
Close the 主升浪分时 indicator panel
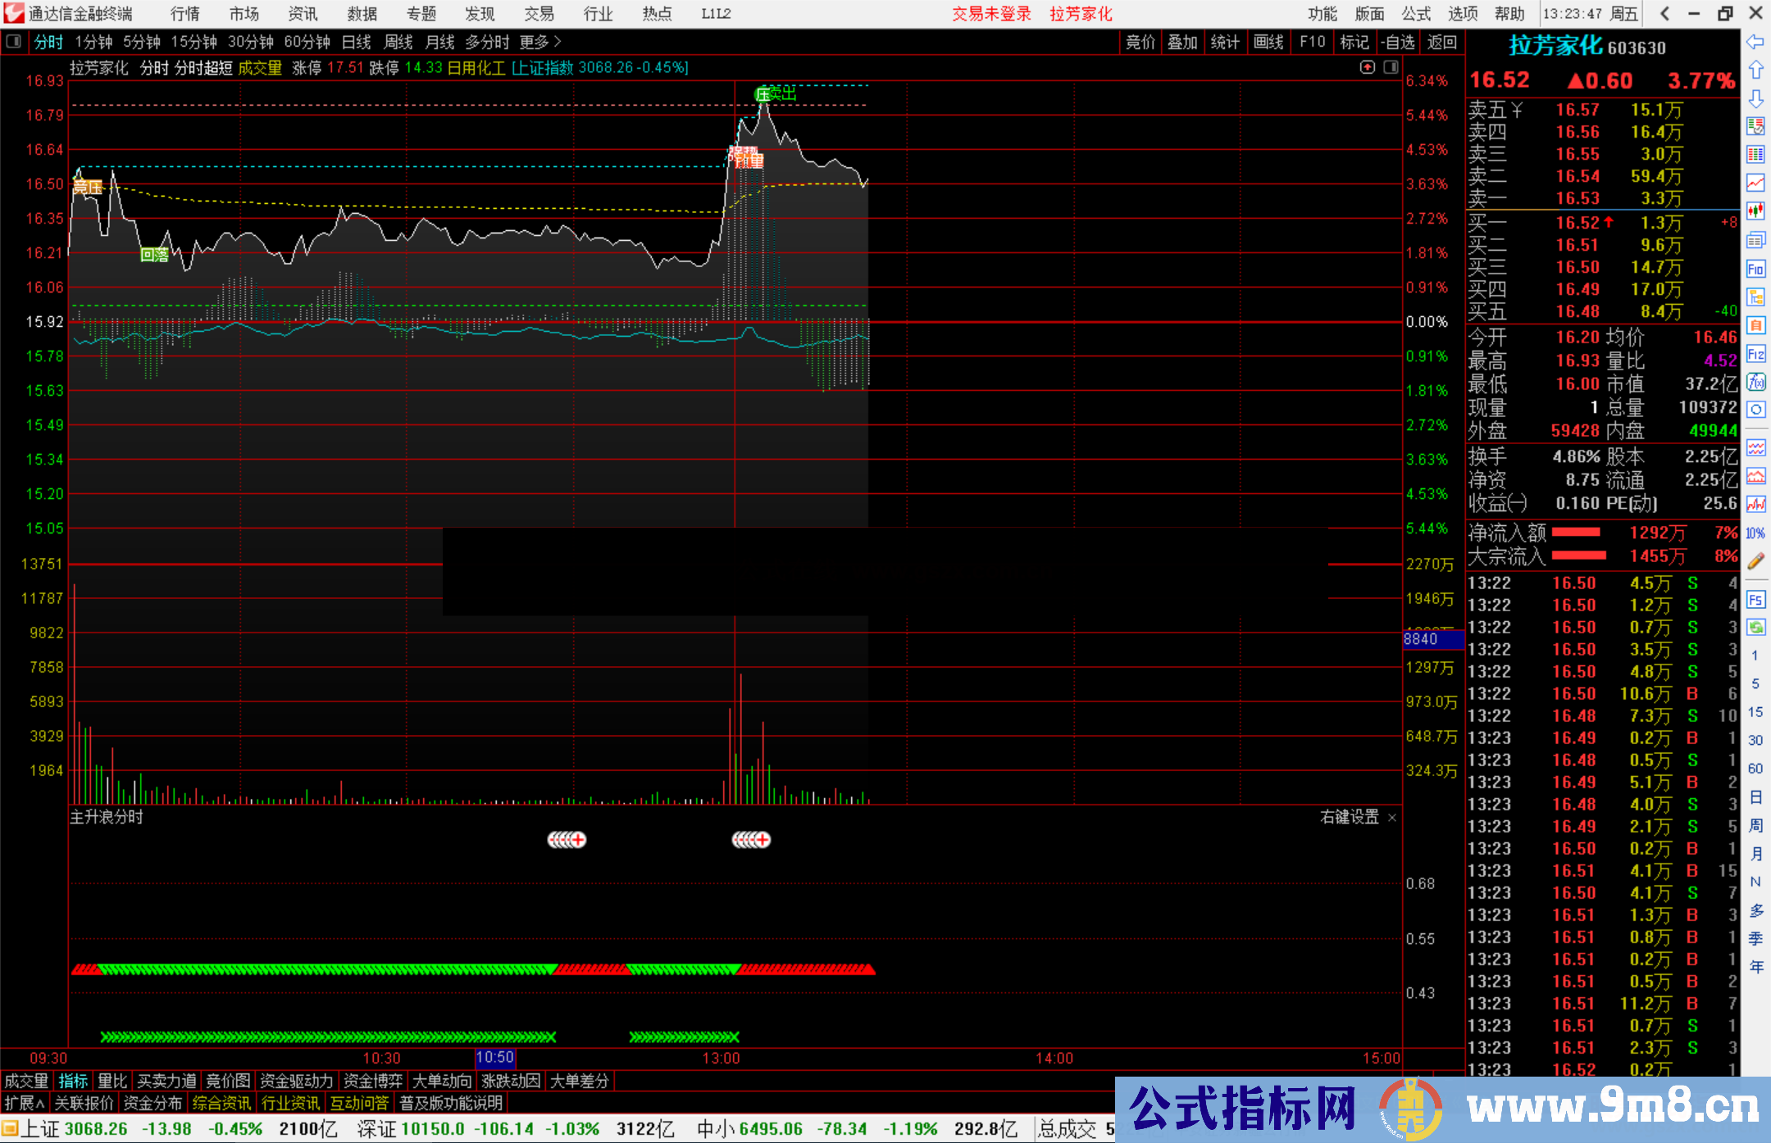click(1391, 818)
